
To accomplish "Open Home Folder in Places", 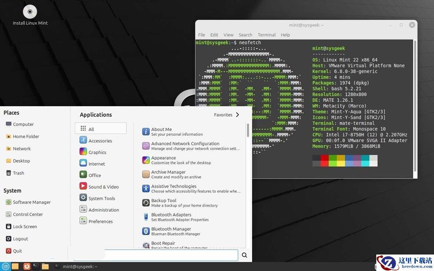I will [x=23, y=136].
